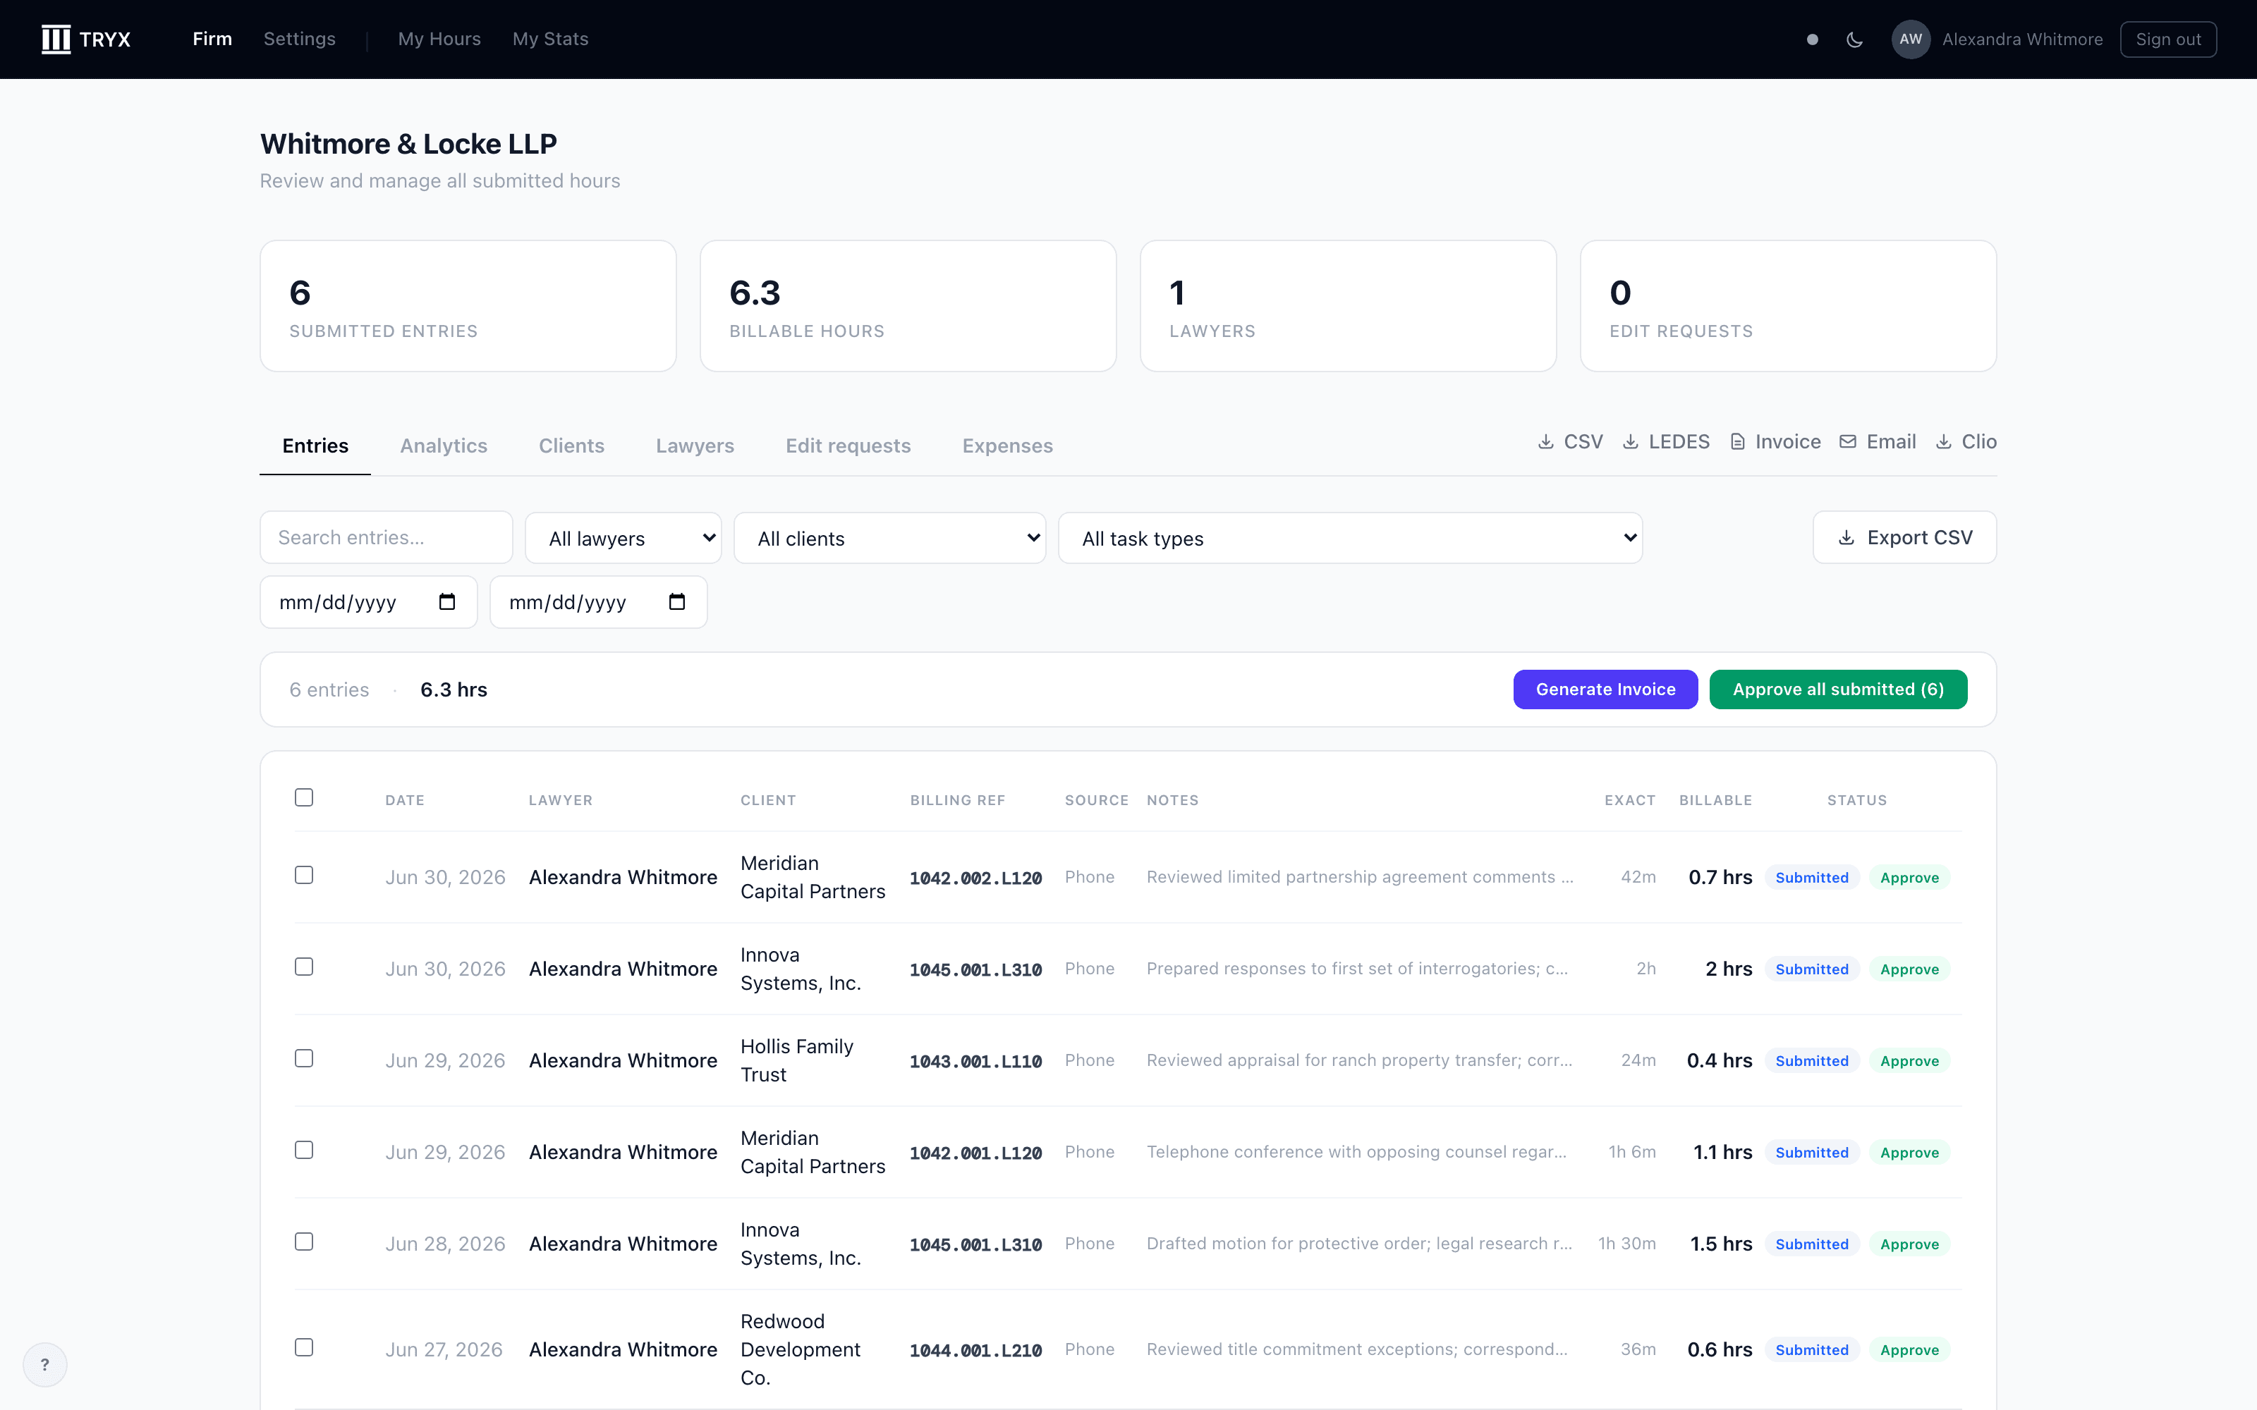Tick the select-all entries checkbox

[304, 797]
